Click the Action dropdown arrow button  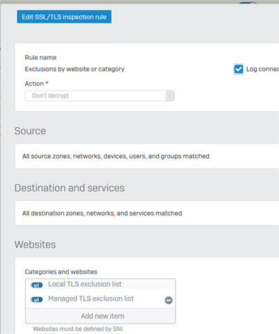tap(170, 96)
